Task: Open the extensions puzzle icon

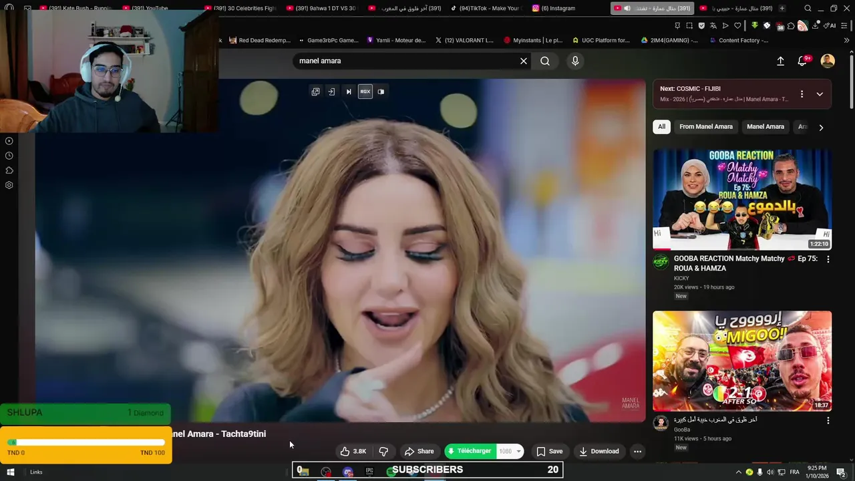Action: 791,25
